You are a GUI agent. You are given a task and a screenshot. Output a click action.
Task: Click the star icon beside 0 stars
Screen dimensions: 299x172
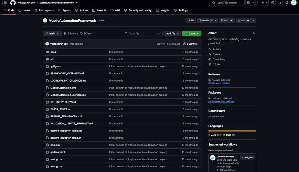(210, 54)
